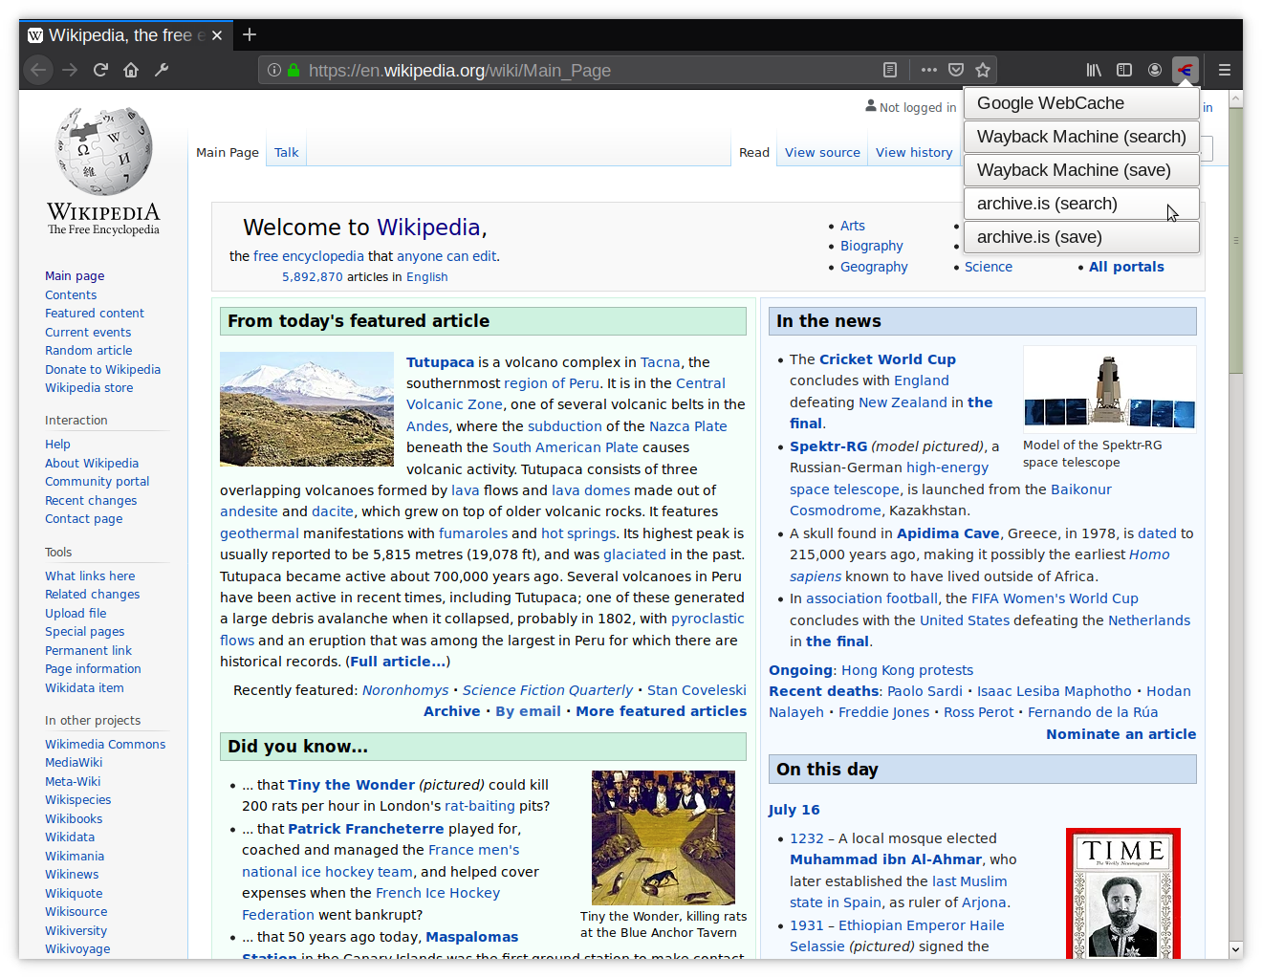Switch to the Talk tab

coord(286,152)
